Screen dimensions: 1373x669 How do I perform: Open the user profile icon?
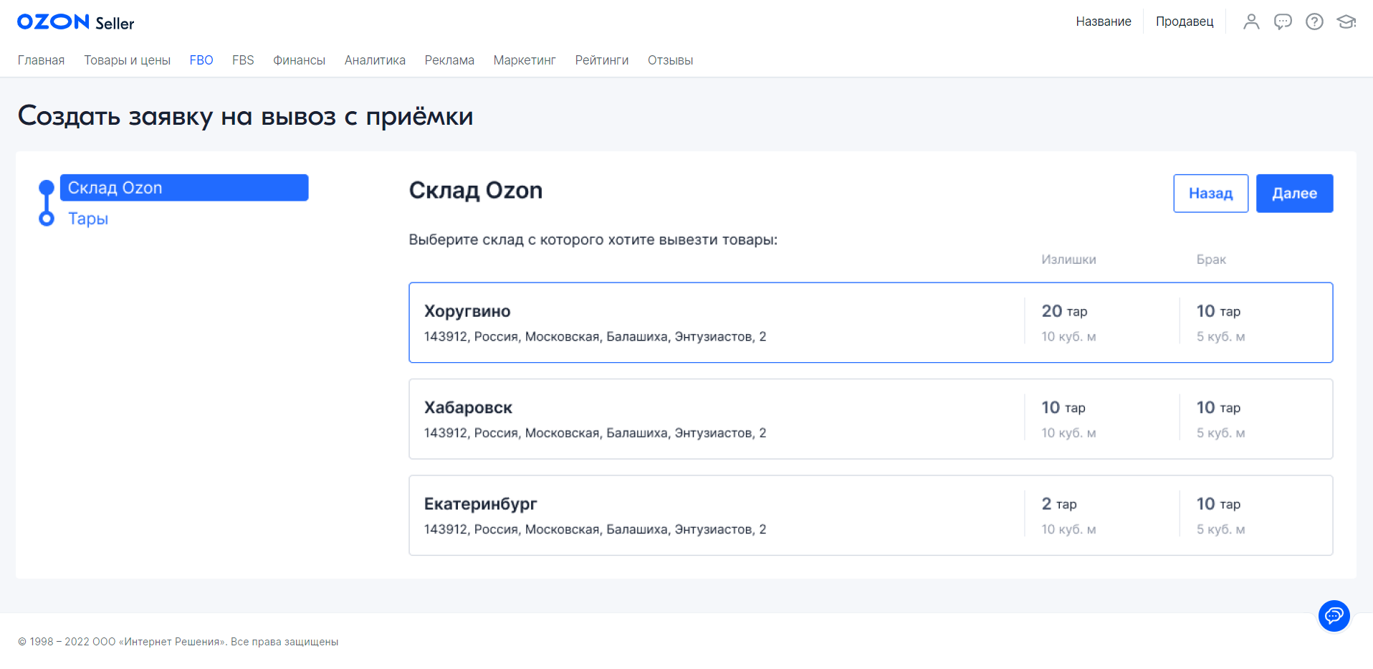(x=1251, y=22)
